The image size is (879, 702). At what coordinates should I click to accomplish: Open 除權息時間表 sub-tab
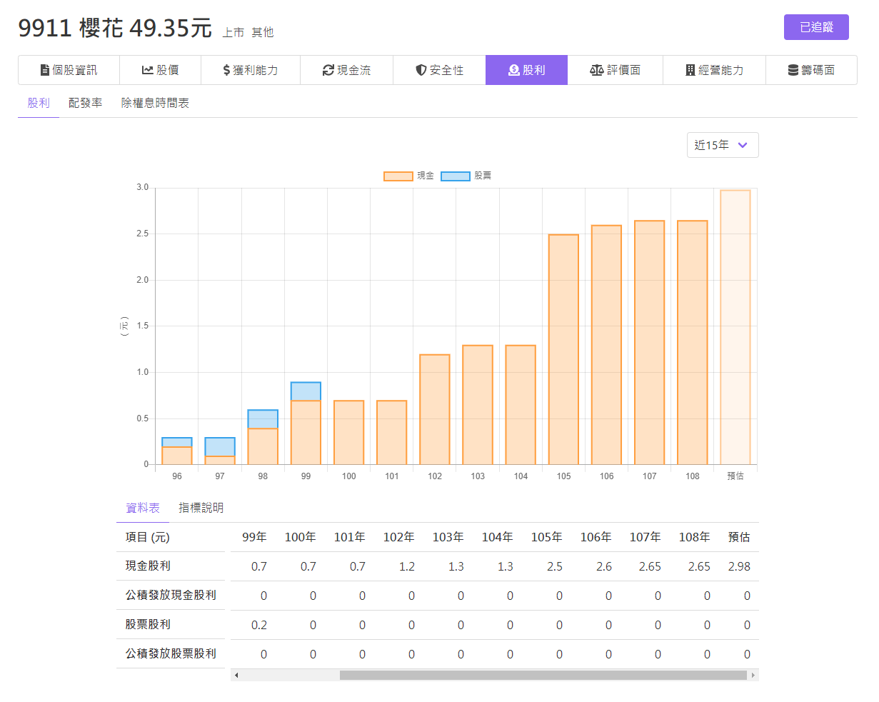(155, 103)
